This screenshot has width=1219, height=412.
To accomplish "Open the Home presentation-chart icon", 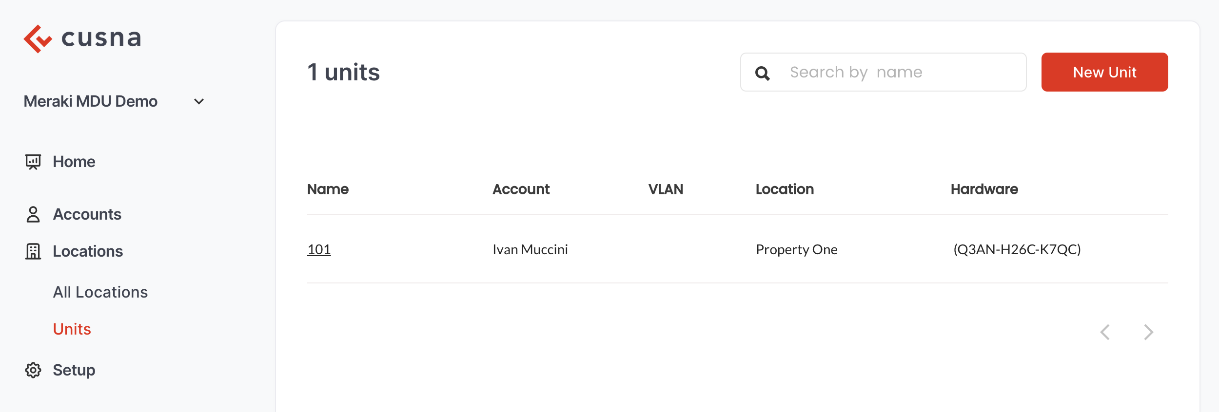I will [x=33, y=162].
